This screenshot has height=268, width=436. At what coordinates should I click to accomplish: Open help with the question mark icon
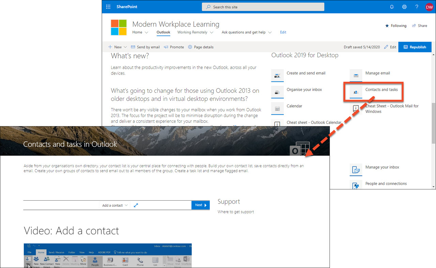417,6
